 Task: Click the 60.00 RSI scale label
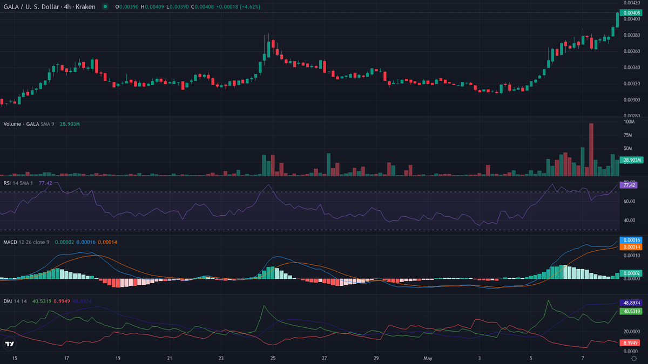(x=630, y=201)
